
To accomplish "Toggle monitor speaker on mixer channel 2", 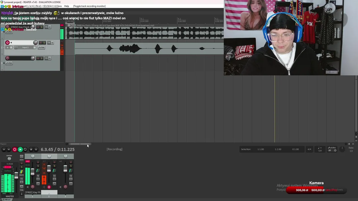I will point(44,187).
